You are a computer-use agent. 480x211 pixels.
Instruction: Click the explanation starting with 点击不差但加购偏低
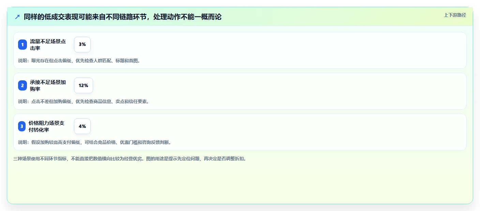click(x=84, y=101)
